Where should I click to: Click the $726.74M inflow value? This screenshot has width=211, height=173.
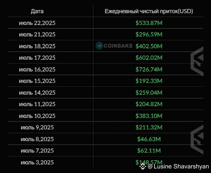(149, 69)
